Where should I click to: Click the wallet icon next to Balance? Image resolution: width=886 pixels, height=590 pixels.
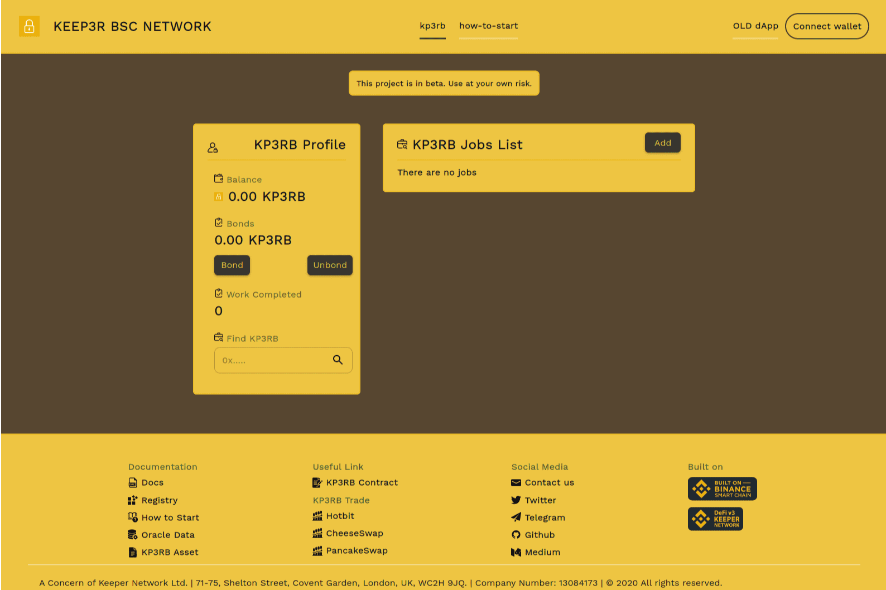coord(219,178)
